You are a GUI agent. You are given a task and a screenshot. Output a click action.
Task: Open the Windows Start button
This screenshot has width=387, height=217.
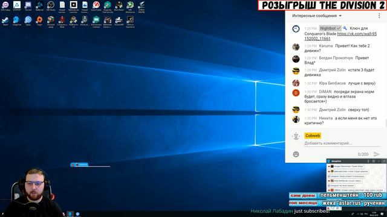point(3,214)
